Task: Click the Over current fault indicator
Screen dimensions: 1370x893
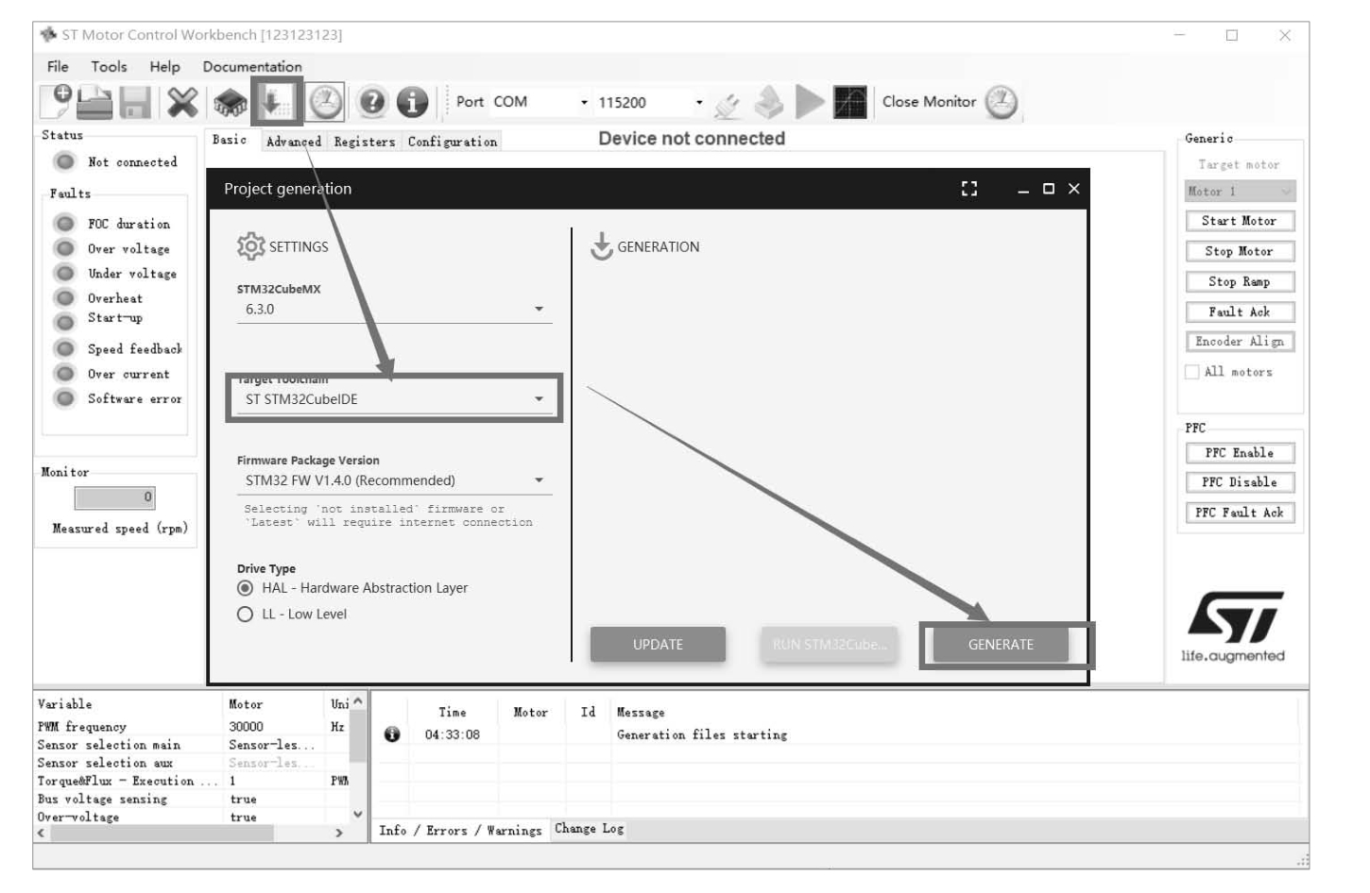Action: click(65, 374)
